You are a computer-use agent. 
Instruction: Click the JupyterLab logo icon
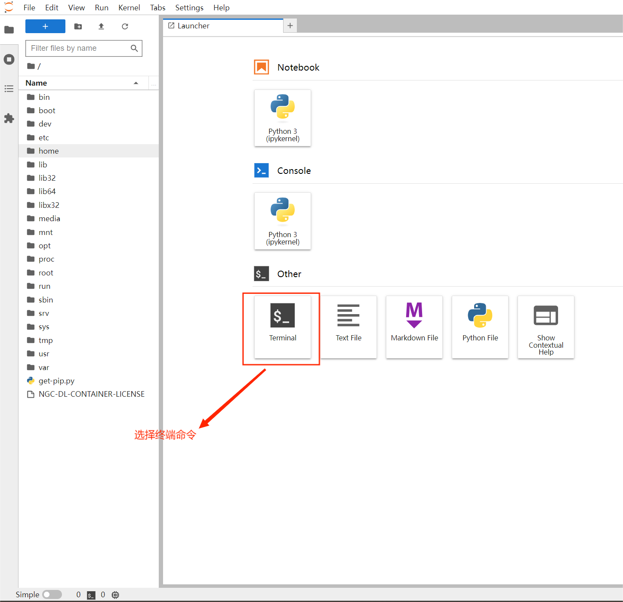click(9, 7)
